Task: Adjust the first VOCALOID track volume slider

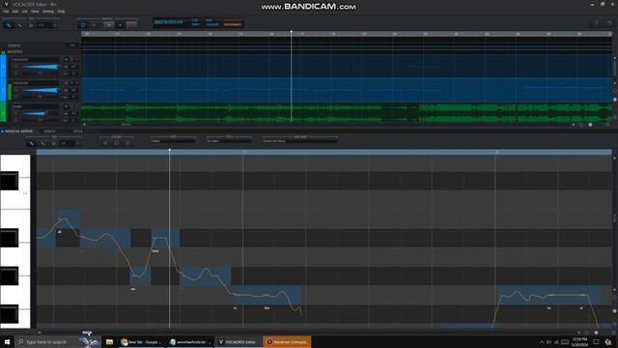Action: point(40,67)
